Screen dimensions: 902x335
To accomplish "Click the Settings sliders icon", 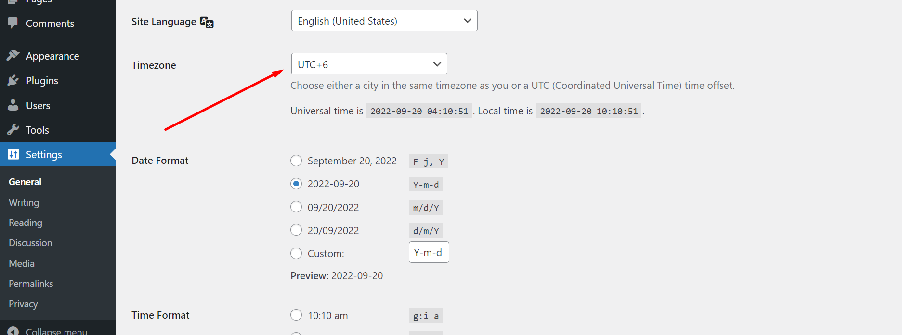I will click(13, 154).
